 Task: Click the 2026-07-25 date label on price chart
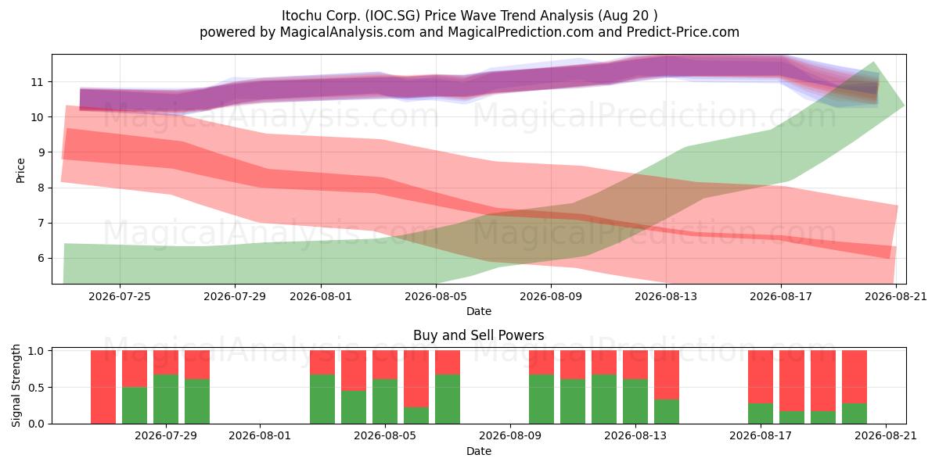click(x=120, y=297)
